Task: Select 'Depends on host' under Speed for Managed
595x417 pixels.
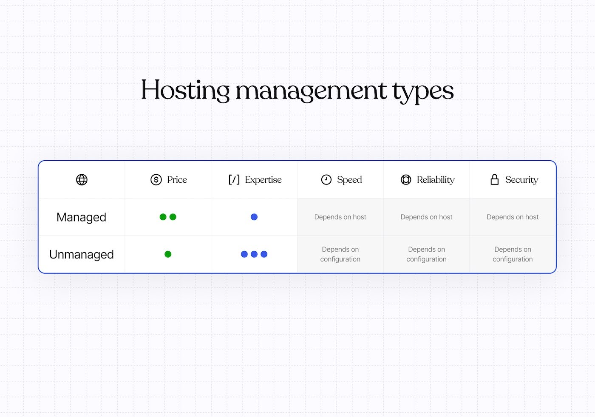Action: point(340,217)
